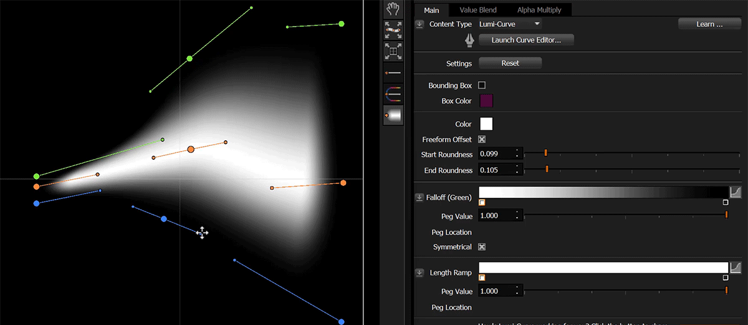
Task: Toggle the Freeform Offset checkbox
Action: (482, 140)
